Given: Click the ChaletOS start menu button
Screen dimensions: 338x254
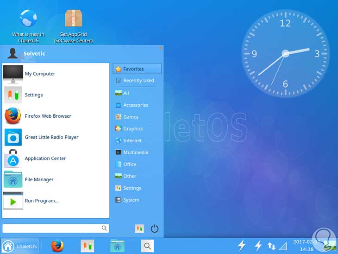Looking at the screenshot, I should pyautogui.click(x=20, y=246).
